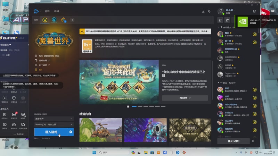Open the 魔兽世界 emblem featured thumbnail

190,130
